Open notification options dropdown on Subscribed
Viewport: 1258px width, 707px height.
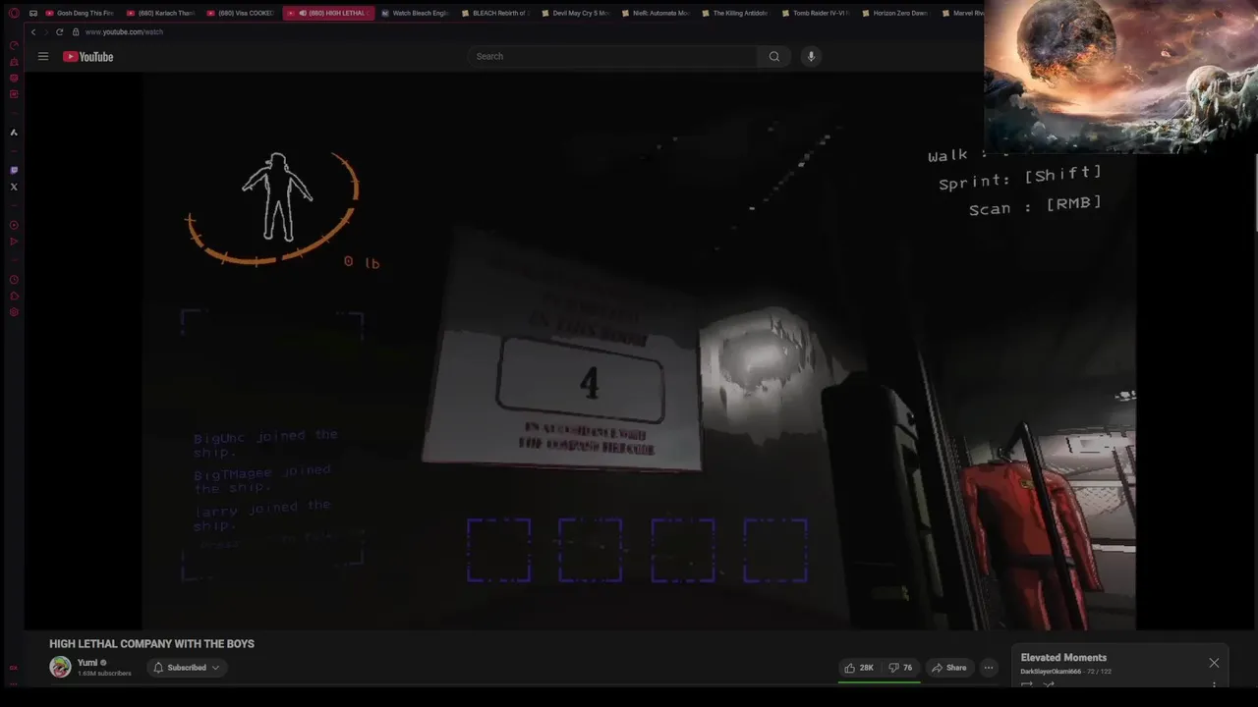[216, 668]
